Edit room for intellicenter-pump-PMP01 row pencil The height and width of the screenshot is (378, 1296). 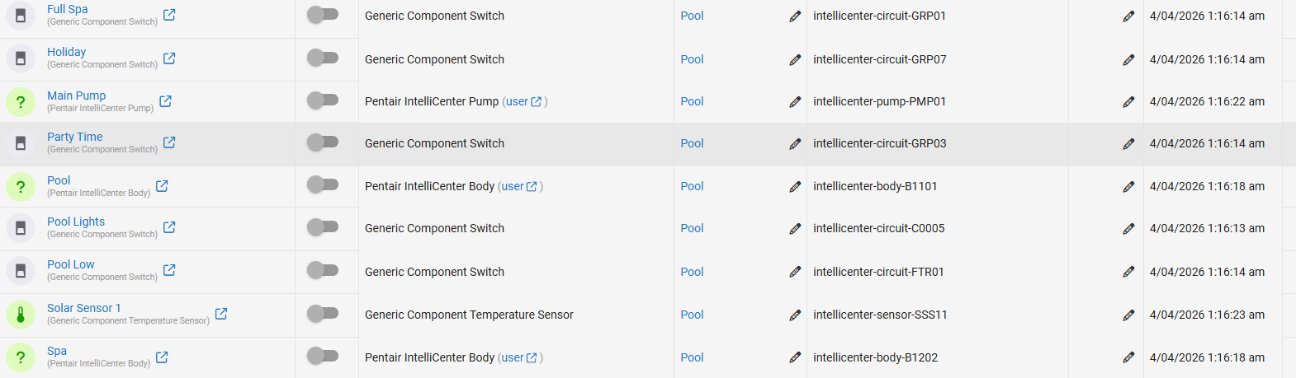point(795,102)
